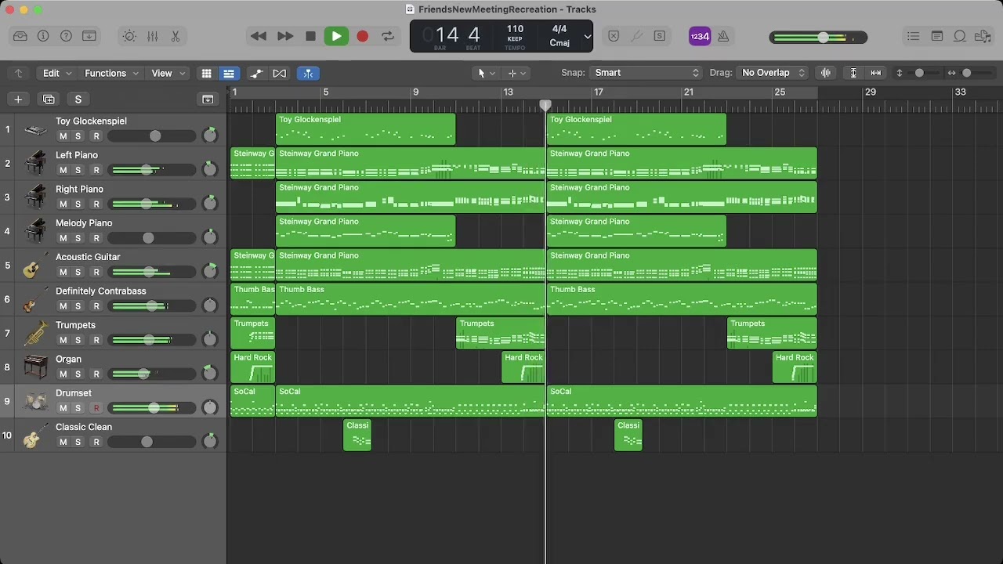Click the Classic Clean guitar icon
The image size is (1003, 564).
tap(34, 436)
